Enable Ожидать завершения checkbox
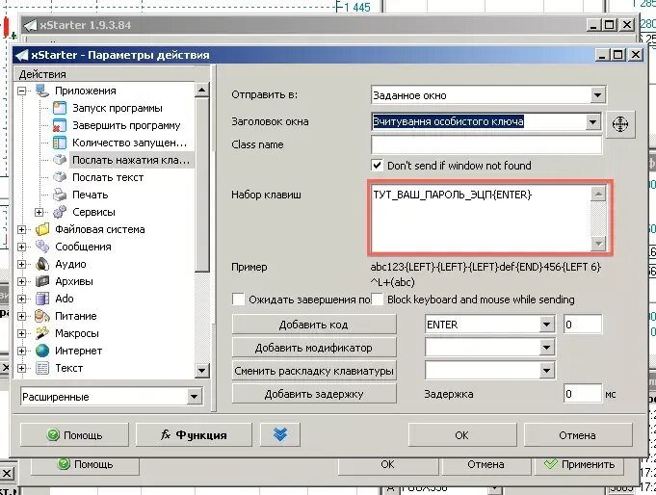The width and height of the screenshot is (656, 495). click(x=239, y=300)
